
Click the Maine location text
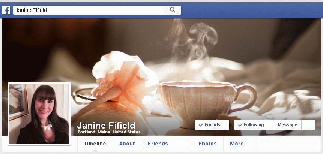click(104, 132)
